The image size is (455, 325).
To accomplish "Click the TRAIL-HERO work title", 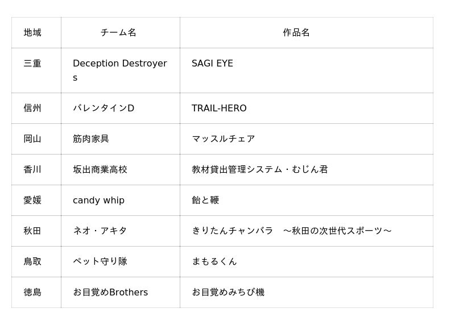I will click(219, 108).
